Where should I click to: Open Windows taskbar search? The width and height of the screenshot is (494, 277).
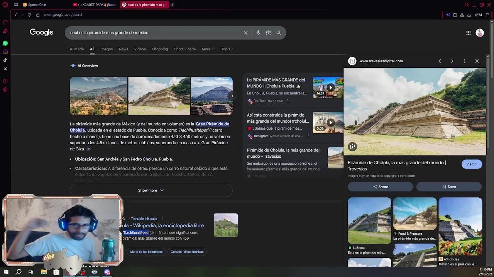coord(19,272)
